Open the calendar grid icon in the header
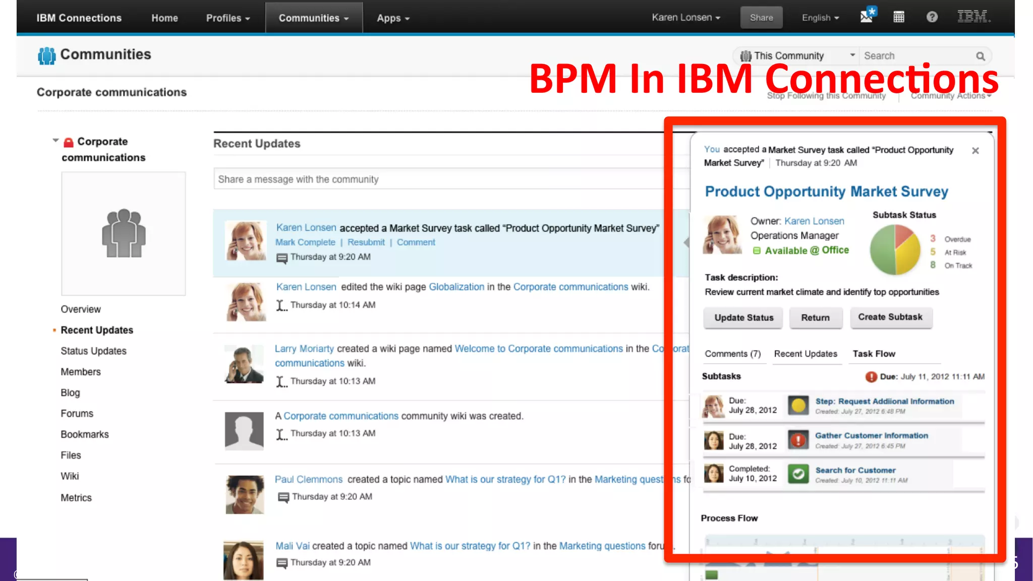This screenshot has height=581, width=1033. pos(899,17)
